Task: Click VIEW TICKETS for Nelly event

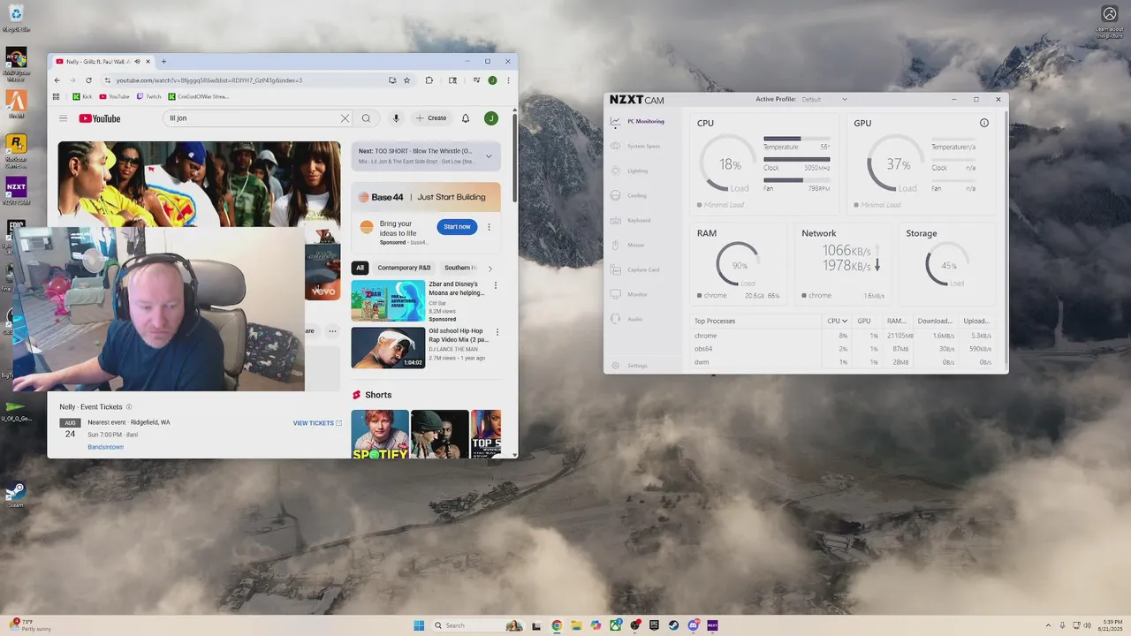Action: [x=317, y=423]
